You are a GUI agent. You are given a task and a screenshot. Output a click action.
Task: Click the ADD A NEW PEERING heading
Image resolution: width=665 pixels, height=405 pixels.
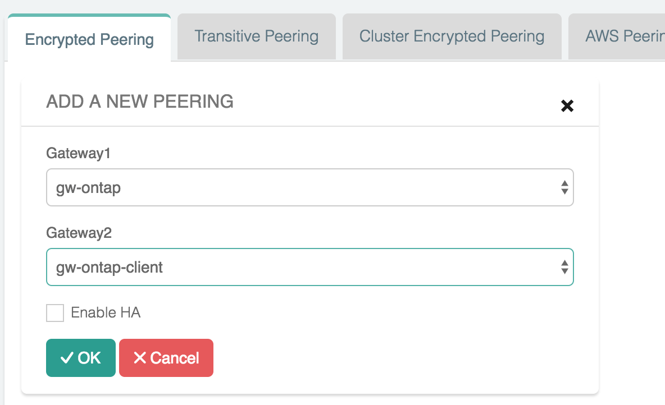tap(140, 102)
